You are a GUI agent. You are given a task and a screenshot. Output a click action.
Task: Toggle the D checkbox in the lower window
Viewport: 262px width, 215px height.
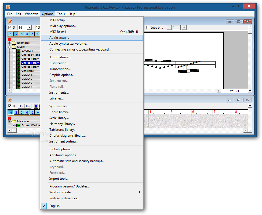coord(10,106)
